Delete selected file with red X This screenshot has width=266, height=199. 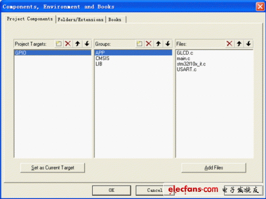click(x=230, y=44)
